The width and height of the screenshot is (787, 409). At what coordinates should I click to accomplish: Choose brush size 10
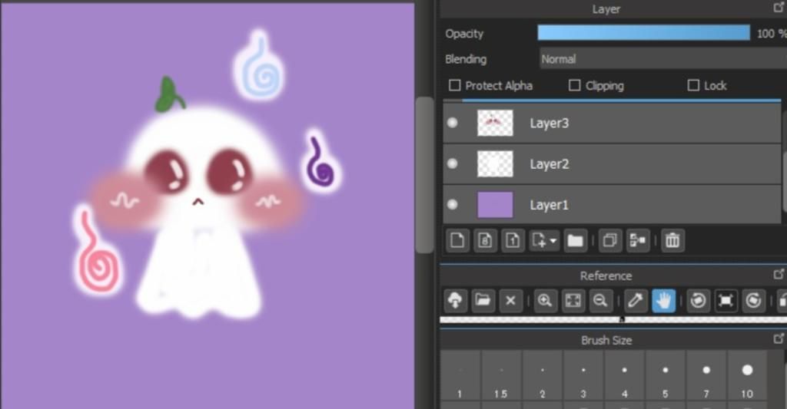[747, 376]
